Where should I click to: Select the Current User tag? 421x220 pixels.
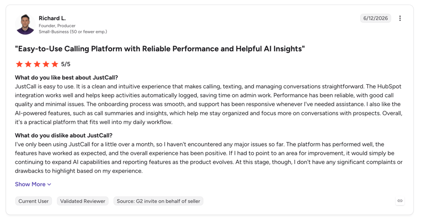coord(33,201)
